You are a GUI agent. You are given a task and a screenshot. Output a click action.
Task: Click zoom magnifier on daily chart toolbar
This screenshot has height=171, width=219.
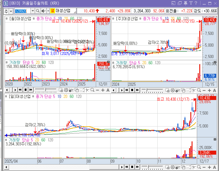tap(199, 167)
